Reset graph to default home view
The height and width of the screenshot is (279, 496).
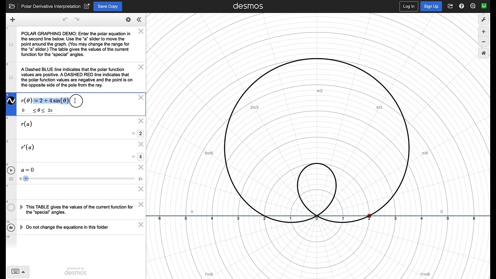coord(484,53)
